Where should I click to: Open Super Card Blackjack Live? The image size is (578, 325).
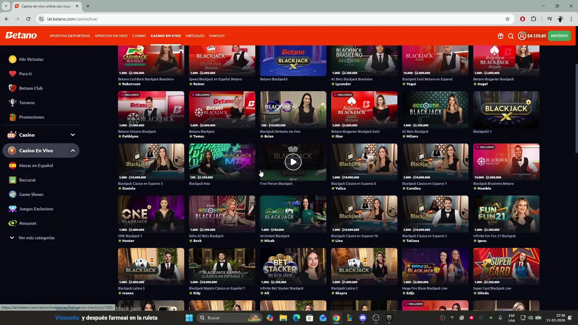pyautogui.click(x=506, y=266)
